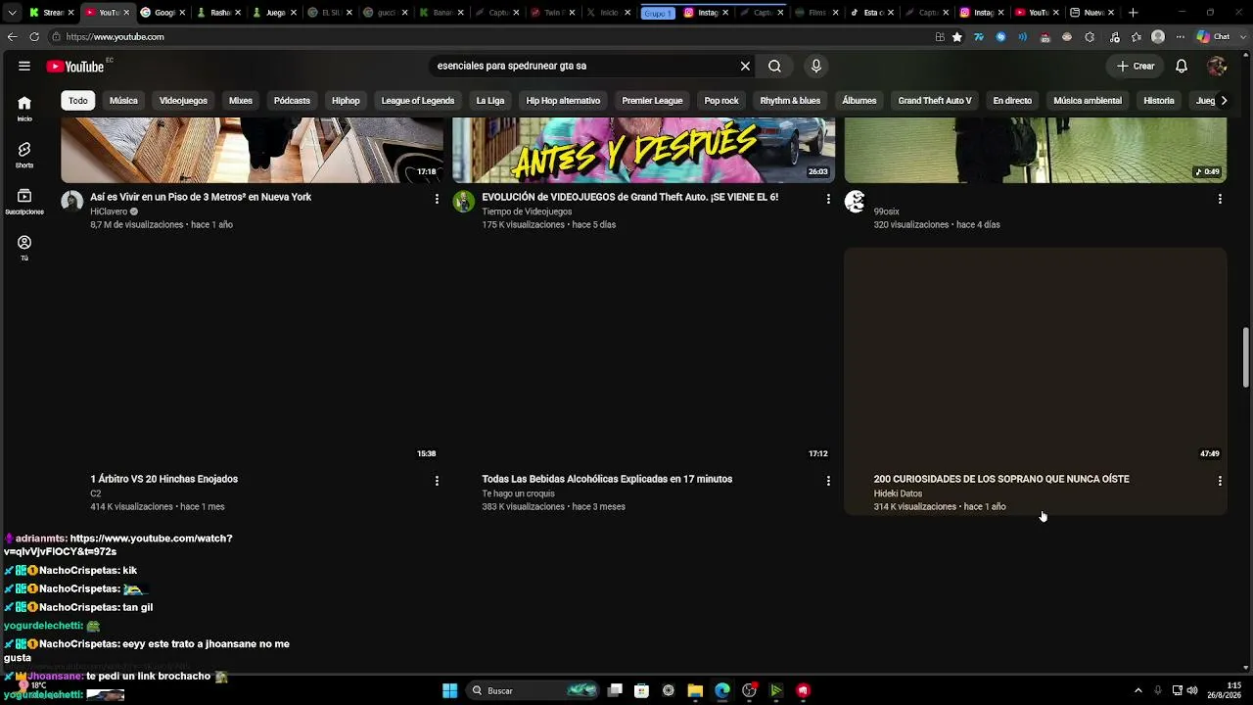This screenshot has width=1253, height=705.
Task: Open options for '200 CURIOSIDADES DE LOS SOPRANO'
Action: [1220, 481]
